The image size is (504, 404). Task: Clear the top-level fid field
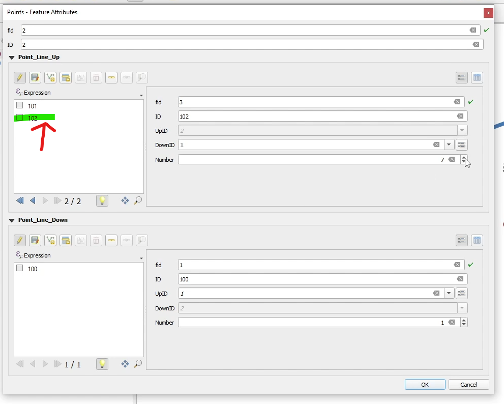click(473, 30)
